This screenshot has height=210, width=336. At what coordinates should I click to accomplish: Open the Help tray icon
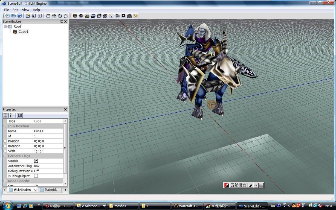[x=279, y=206]
